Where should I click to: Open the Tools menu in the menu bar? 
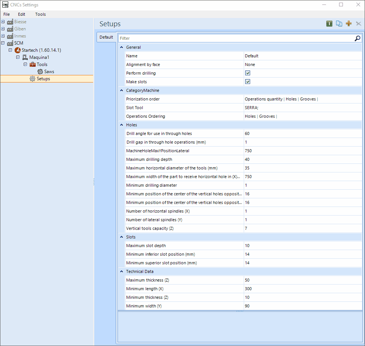pyautogui.click(x=41, y=14)
